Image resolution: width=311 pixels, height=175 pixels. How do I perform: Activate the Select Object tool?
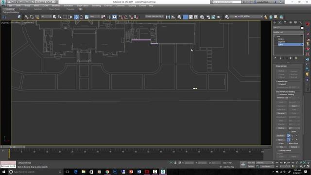(x=54, y=17)
